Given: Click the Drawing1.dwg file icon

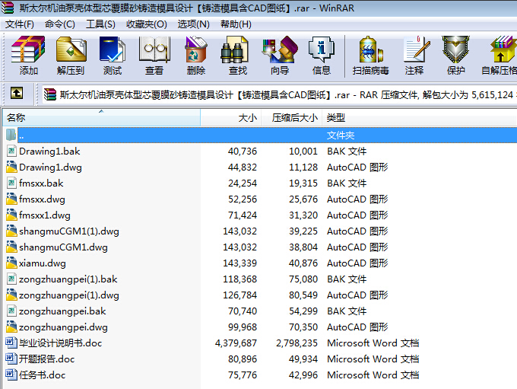Looking at the screenshot, I should [x=11, y=167].
